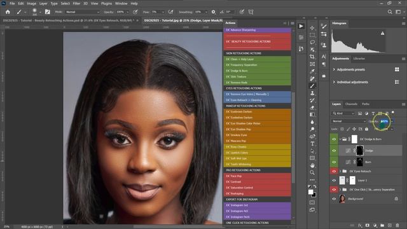Switch to the Channels tab
407x229 pixels.
351,104
